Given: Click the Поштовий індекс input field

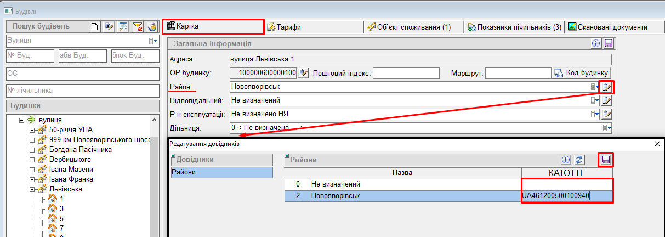Looking at the screenshot, I should click(406, 73).
